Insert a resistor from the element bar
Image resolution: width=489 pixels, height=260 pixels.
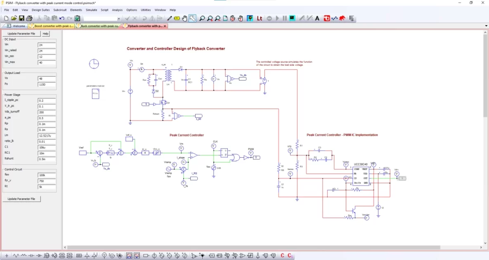17,256
